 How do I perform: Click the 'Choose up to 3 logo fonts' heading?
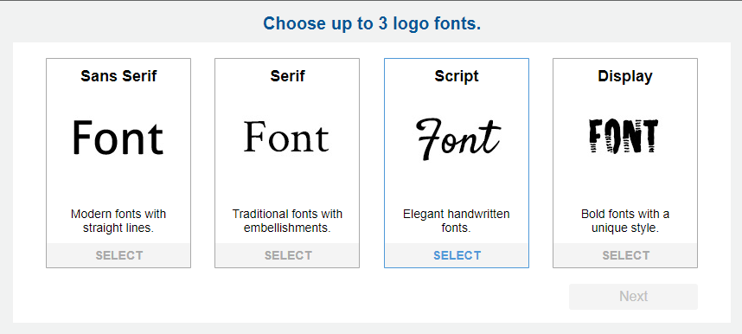click(372, 23)
